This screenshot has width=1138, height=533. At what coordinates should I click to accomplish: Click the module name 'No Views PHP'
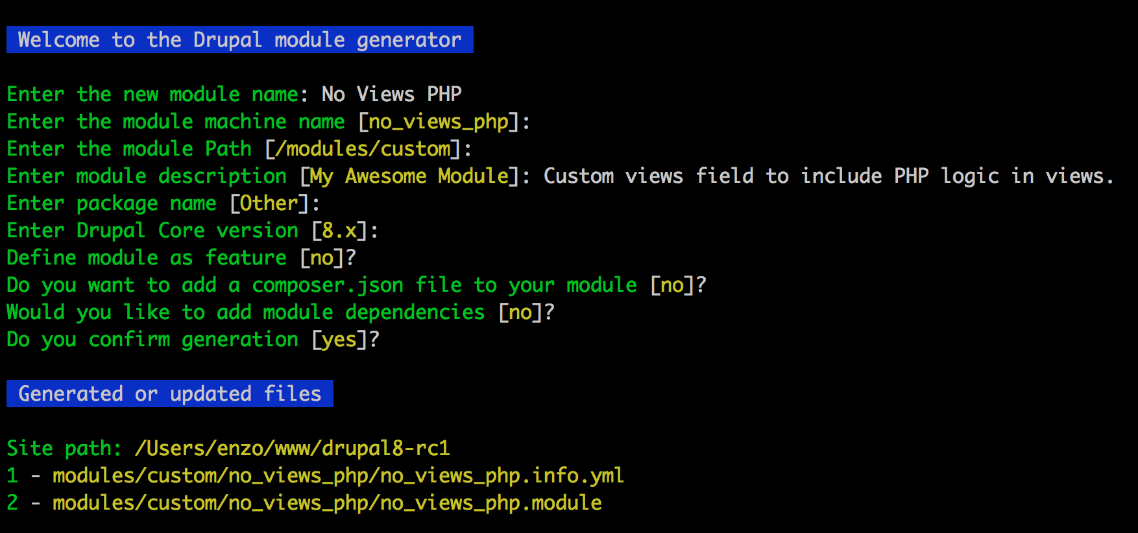(391, 94)
